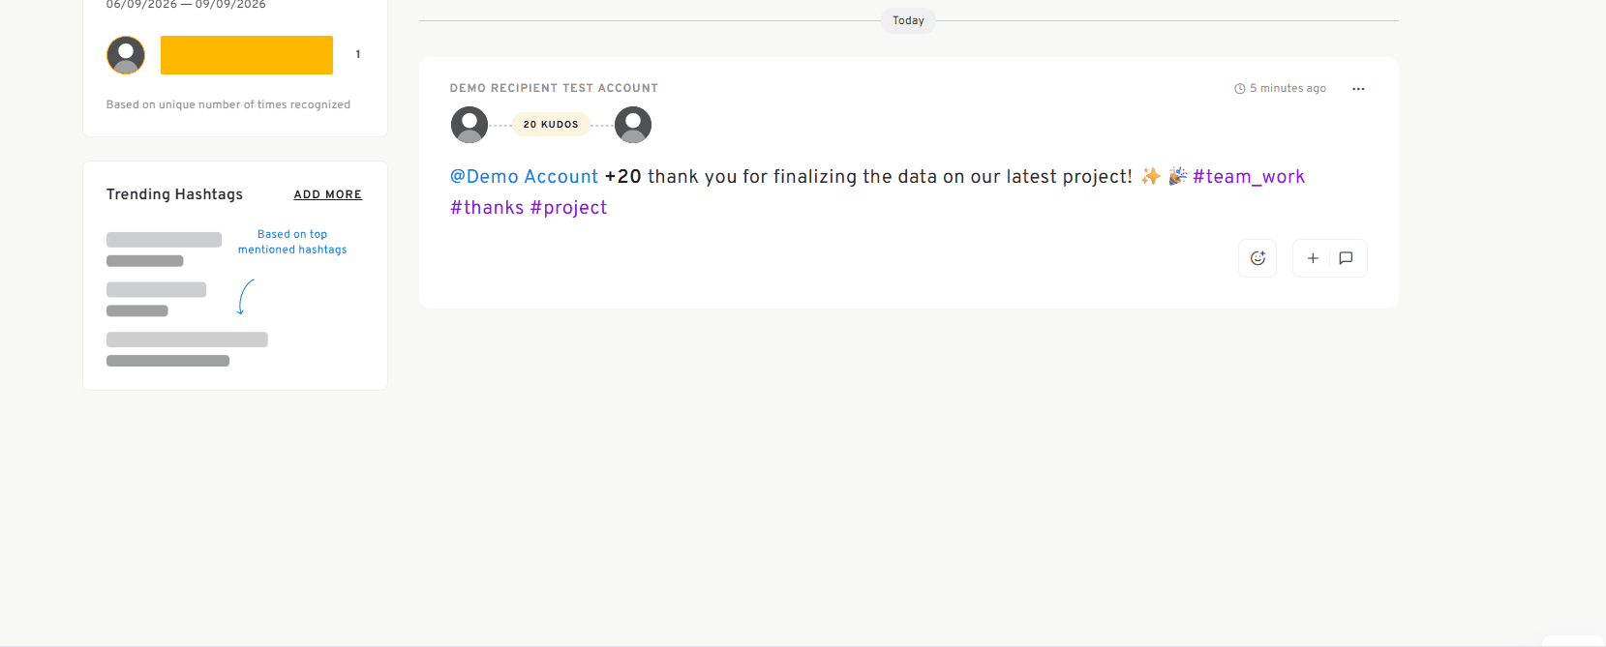Open the three-dots menu on kudos post
Image resolution: width=1606 pixels, height=647 pixels.
1358,89
